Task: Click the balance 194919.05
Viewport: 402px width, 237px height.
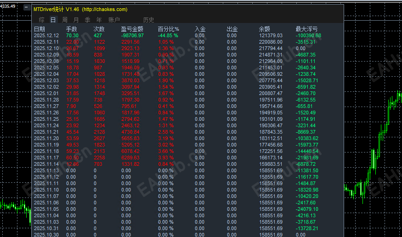Action: coord(271,113)
